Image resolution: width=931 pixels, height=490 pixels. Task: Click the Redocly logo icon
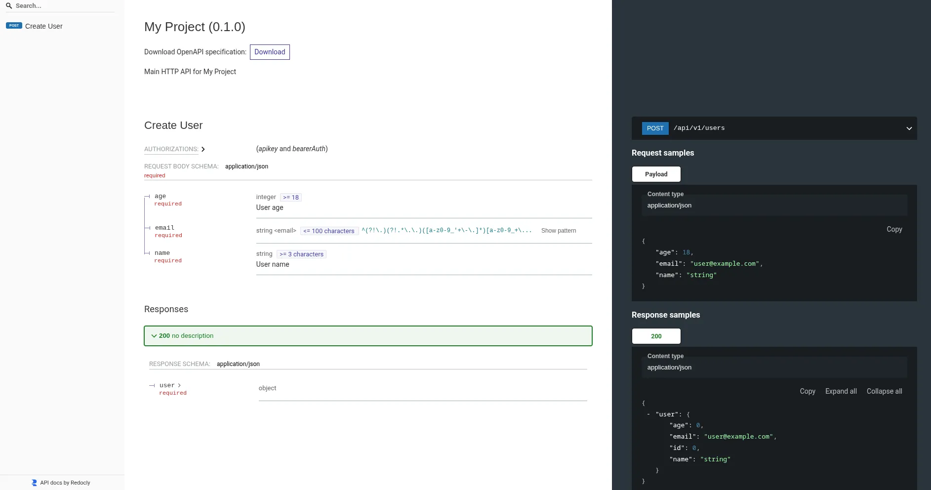click(34, 483)
